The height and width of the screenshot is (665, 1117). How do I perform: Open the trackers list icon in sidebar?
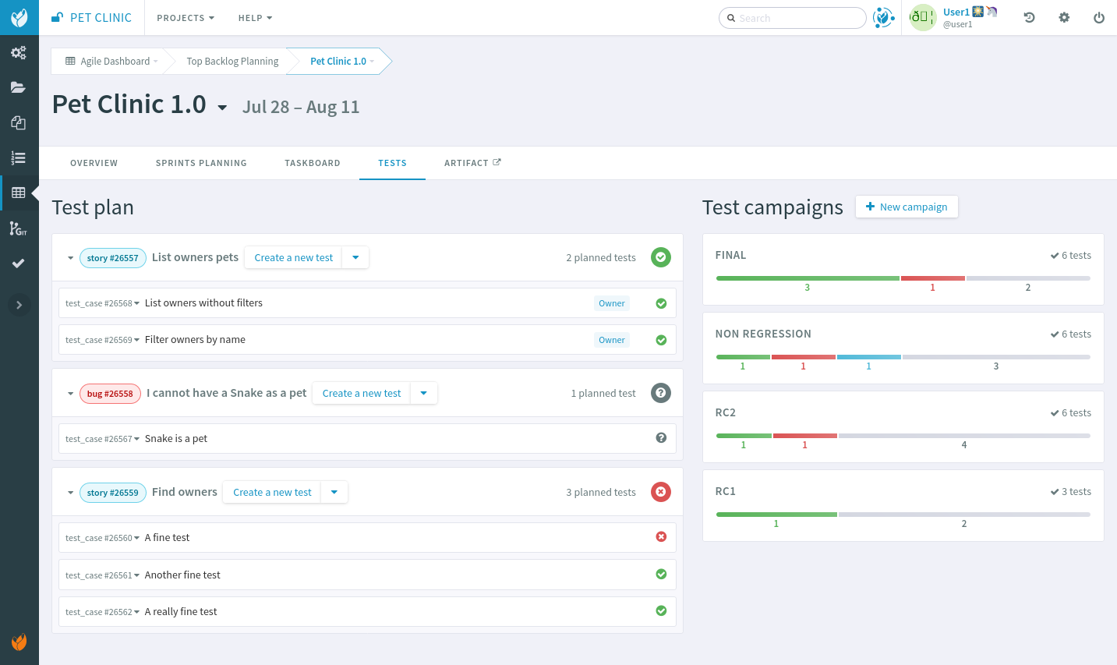19,157
